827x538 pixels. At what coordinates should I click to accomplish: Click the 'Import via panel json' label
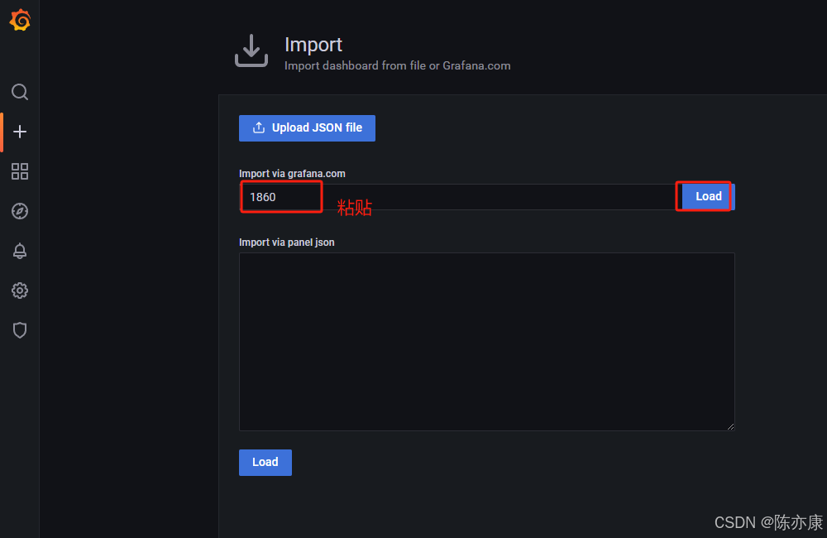coord(286,243)
